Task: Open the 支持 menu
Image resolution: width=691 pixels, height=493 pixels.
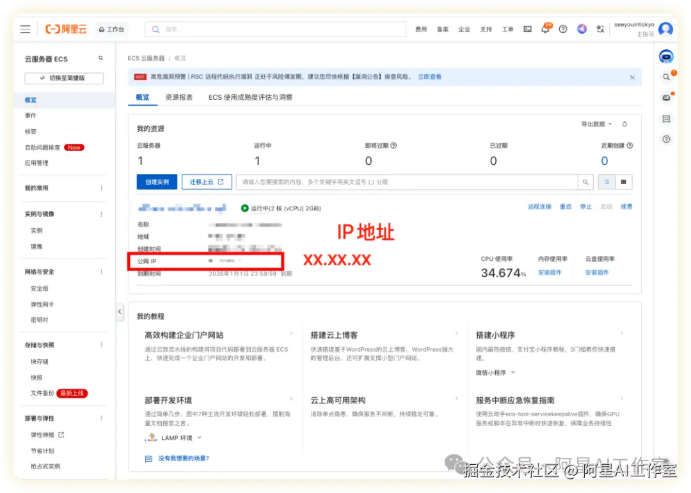Action: point(486,29)
